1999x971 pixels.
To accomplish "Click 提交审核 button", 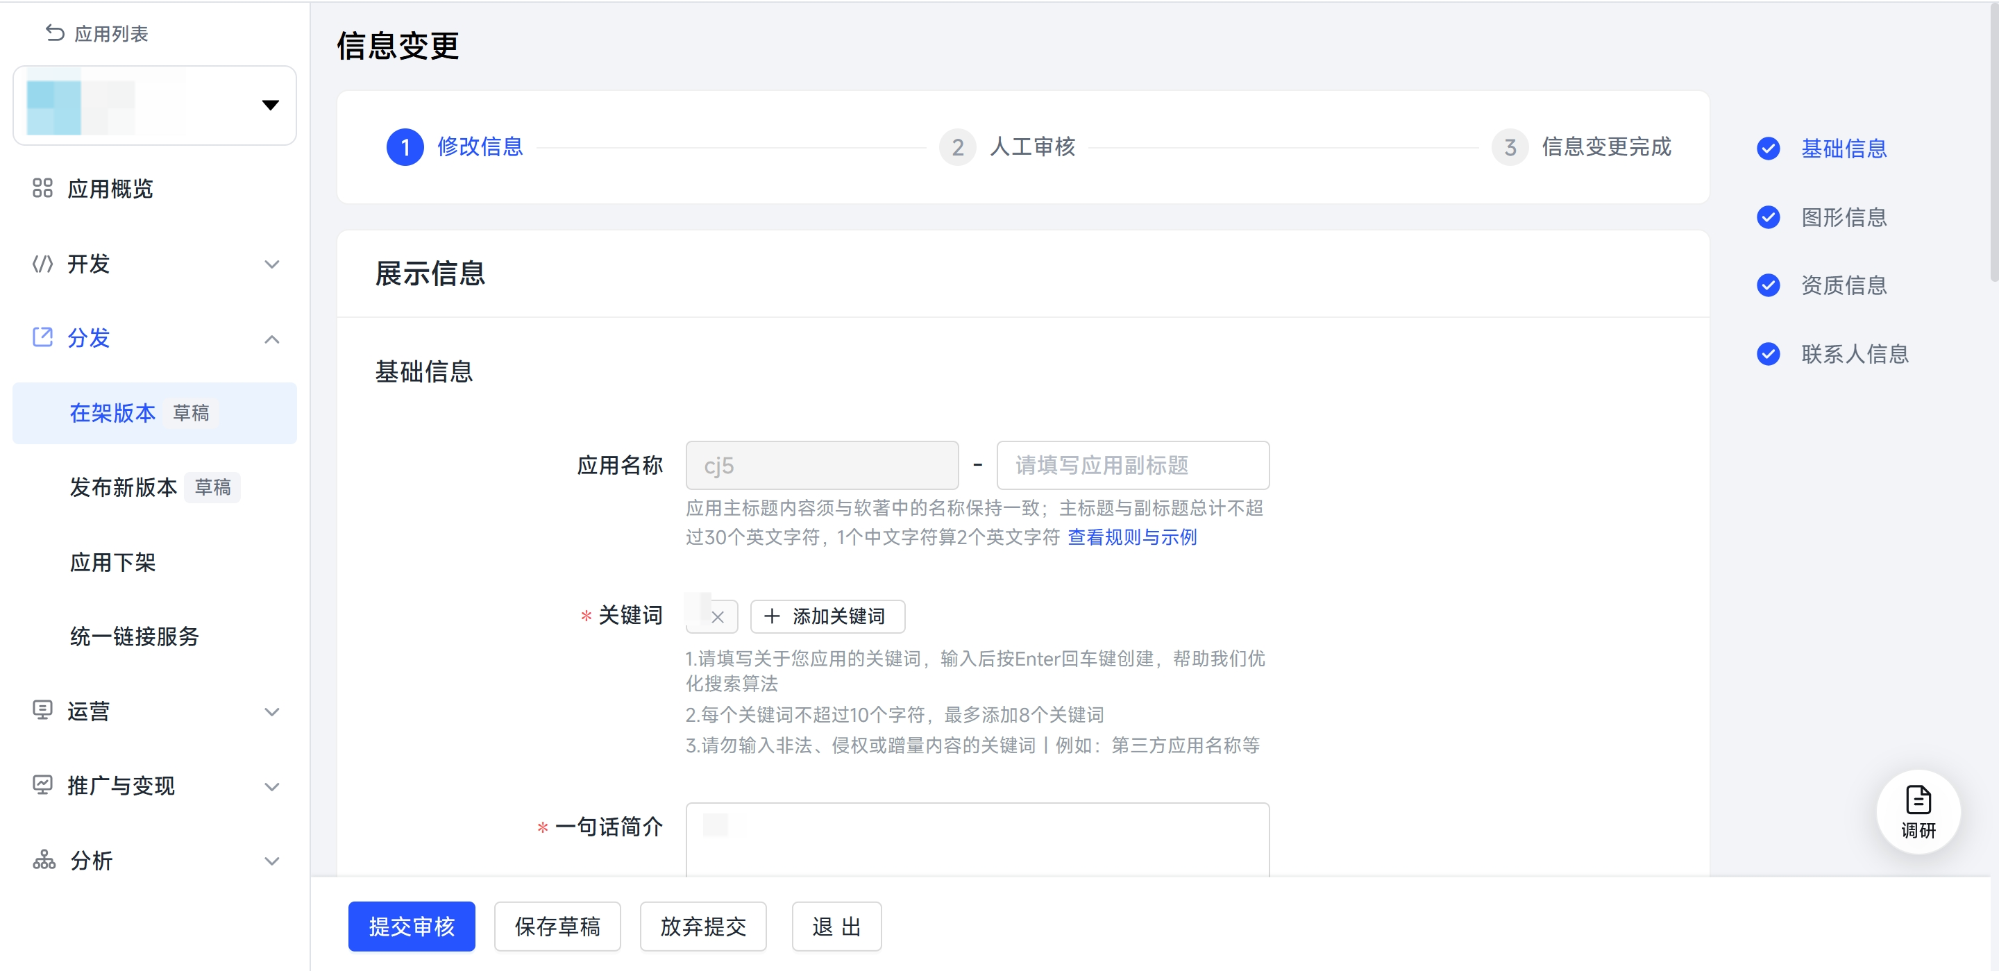I will 412,926.
